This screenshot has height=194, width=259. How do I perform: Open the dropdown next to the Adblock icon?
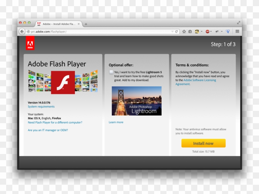click(x=211, y=31)
